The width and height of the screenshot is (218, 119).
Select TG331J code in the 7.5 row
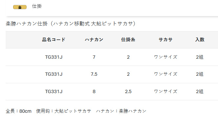click(x=54, y=74)
